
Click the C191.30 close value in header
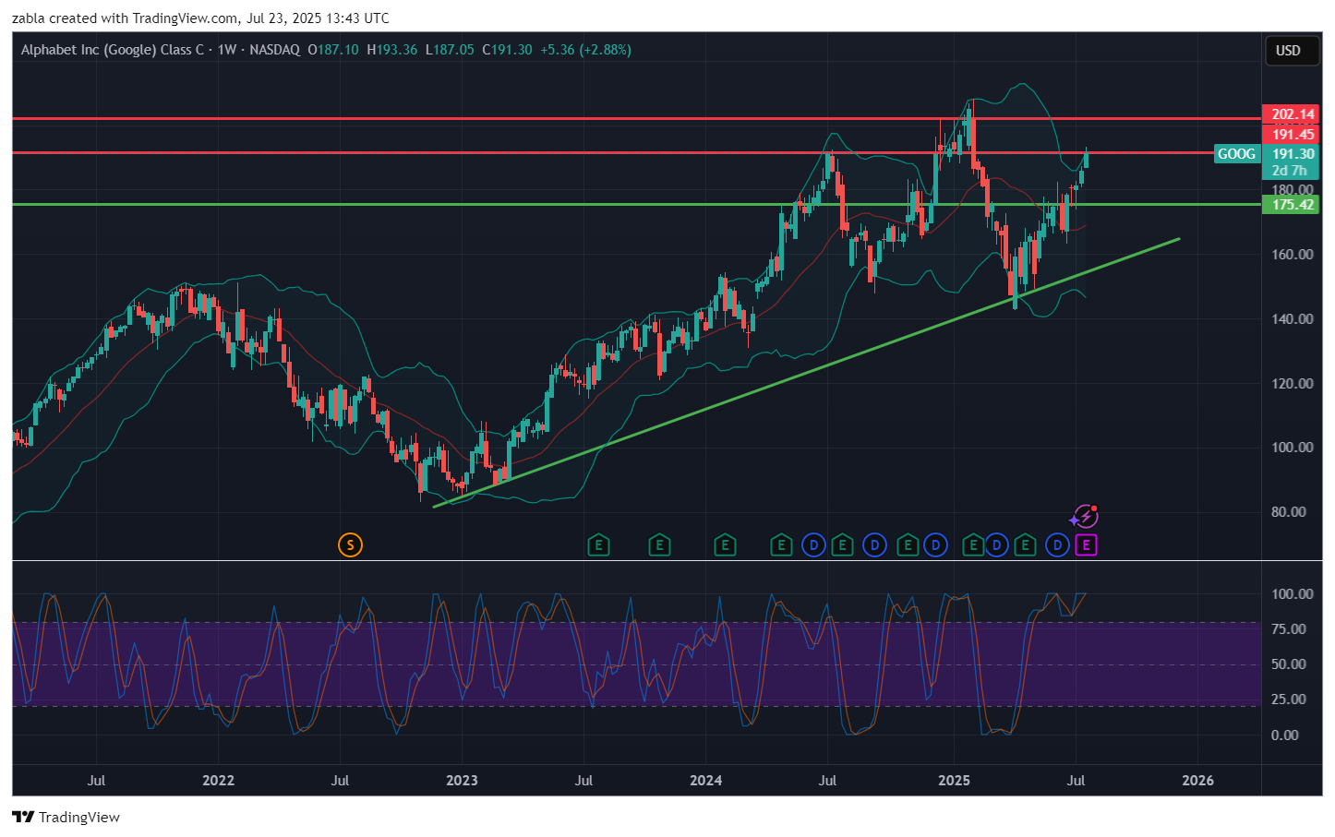coord(507,50)
